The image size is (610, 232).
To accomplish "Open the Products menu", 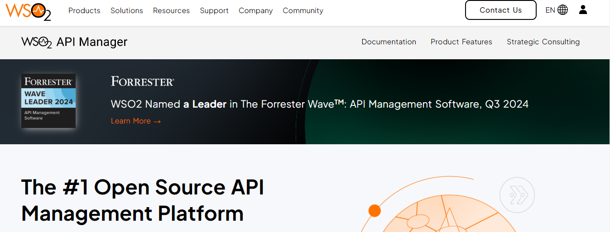I will pyautogui.click(x=84, y=10).
